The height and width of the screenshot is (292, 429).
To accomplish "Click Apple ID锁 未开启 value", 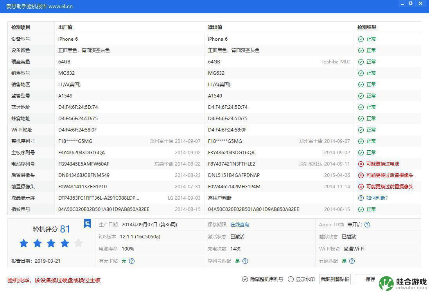I will click(x=355, y=225).
